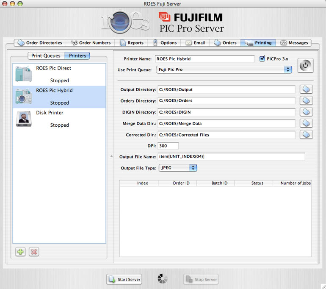Click the Corrected Dir path field
326x289 pixels.
click(226, 135)
